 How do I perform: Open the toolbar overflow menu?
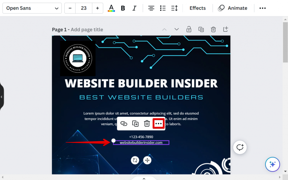[262, 8]
